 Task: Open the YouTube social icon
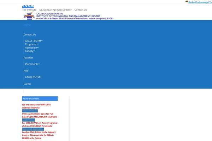coord(33,6)
